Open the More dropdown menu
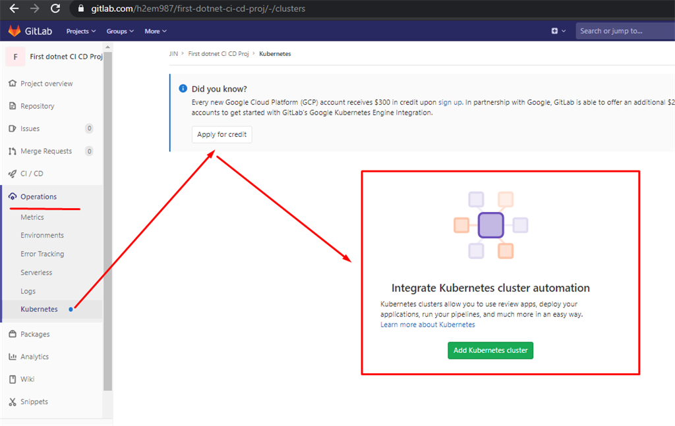The height and width of the screenshot is (426, 675). coord(156,31)
